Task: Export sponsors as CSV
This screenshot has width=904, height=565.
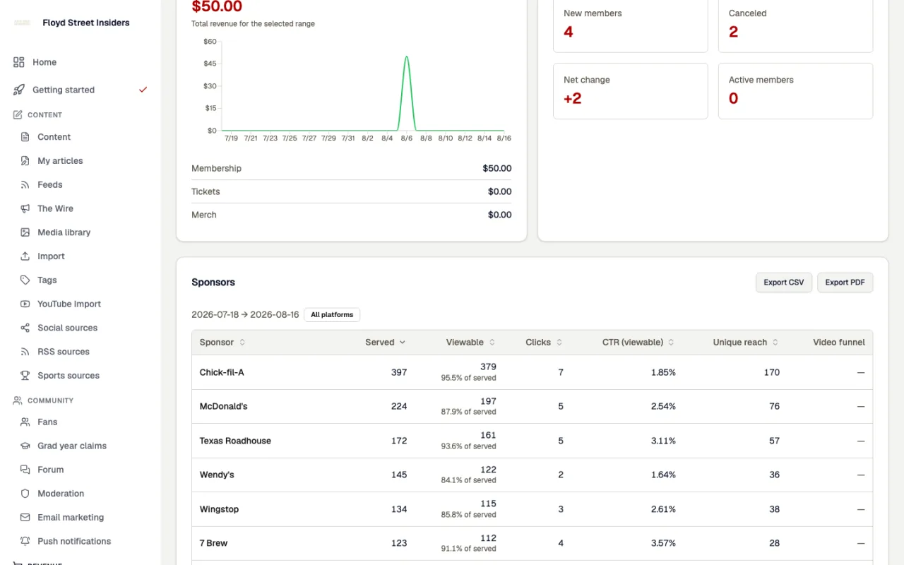Action: [784, 282]
